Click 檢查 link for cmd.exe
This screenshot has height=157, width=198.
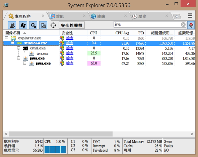pyautogui.click(x=69, y=48)
